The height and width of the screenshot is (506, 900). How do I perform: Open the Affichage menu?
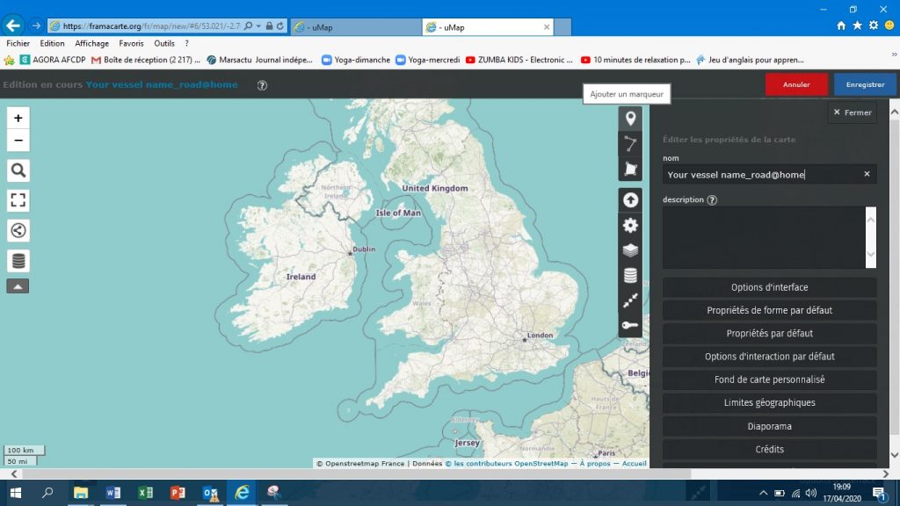(x=91, y=43)
